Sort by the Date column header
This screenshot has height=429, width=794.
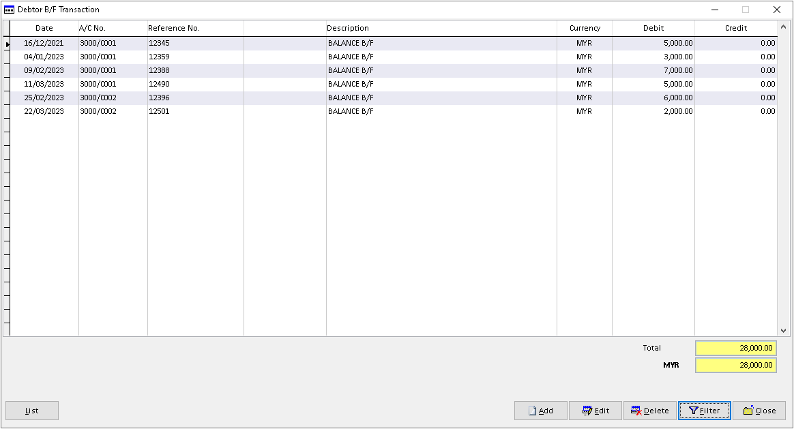tap(44, 28)
